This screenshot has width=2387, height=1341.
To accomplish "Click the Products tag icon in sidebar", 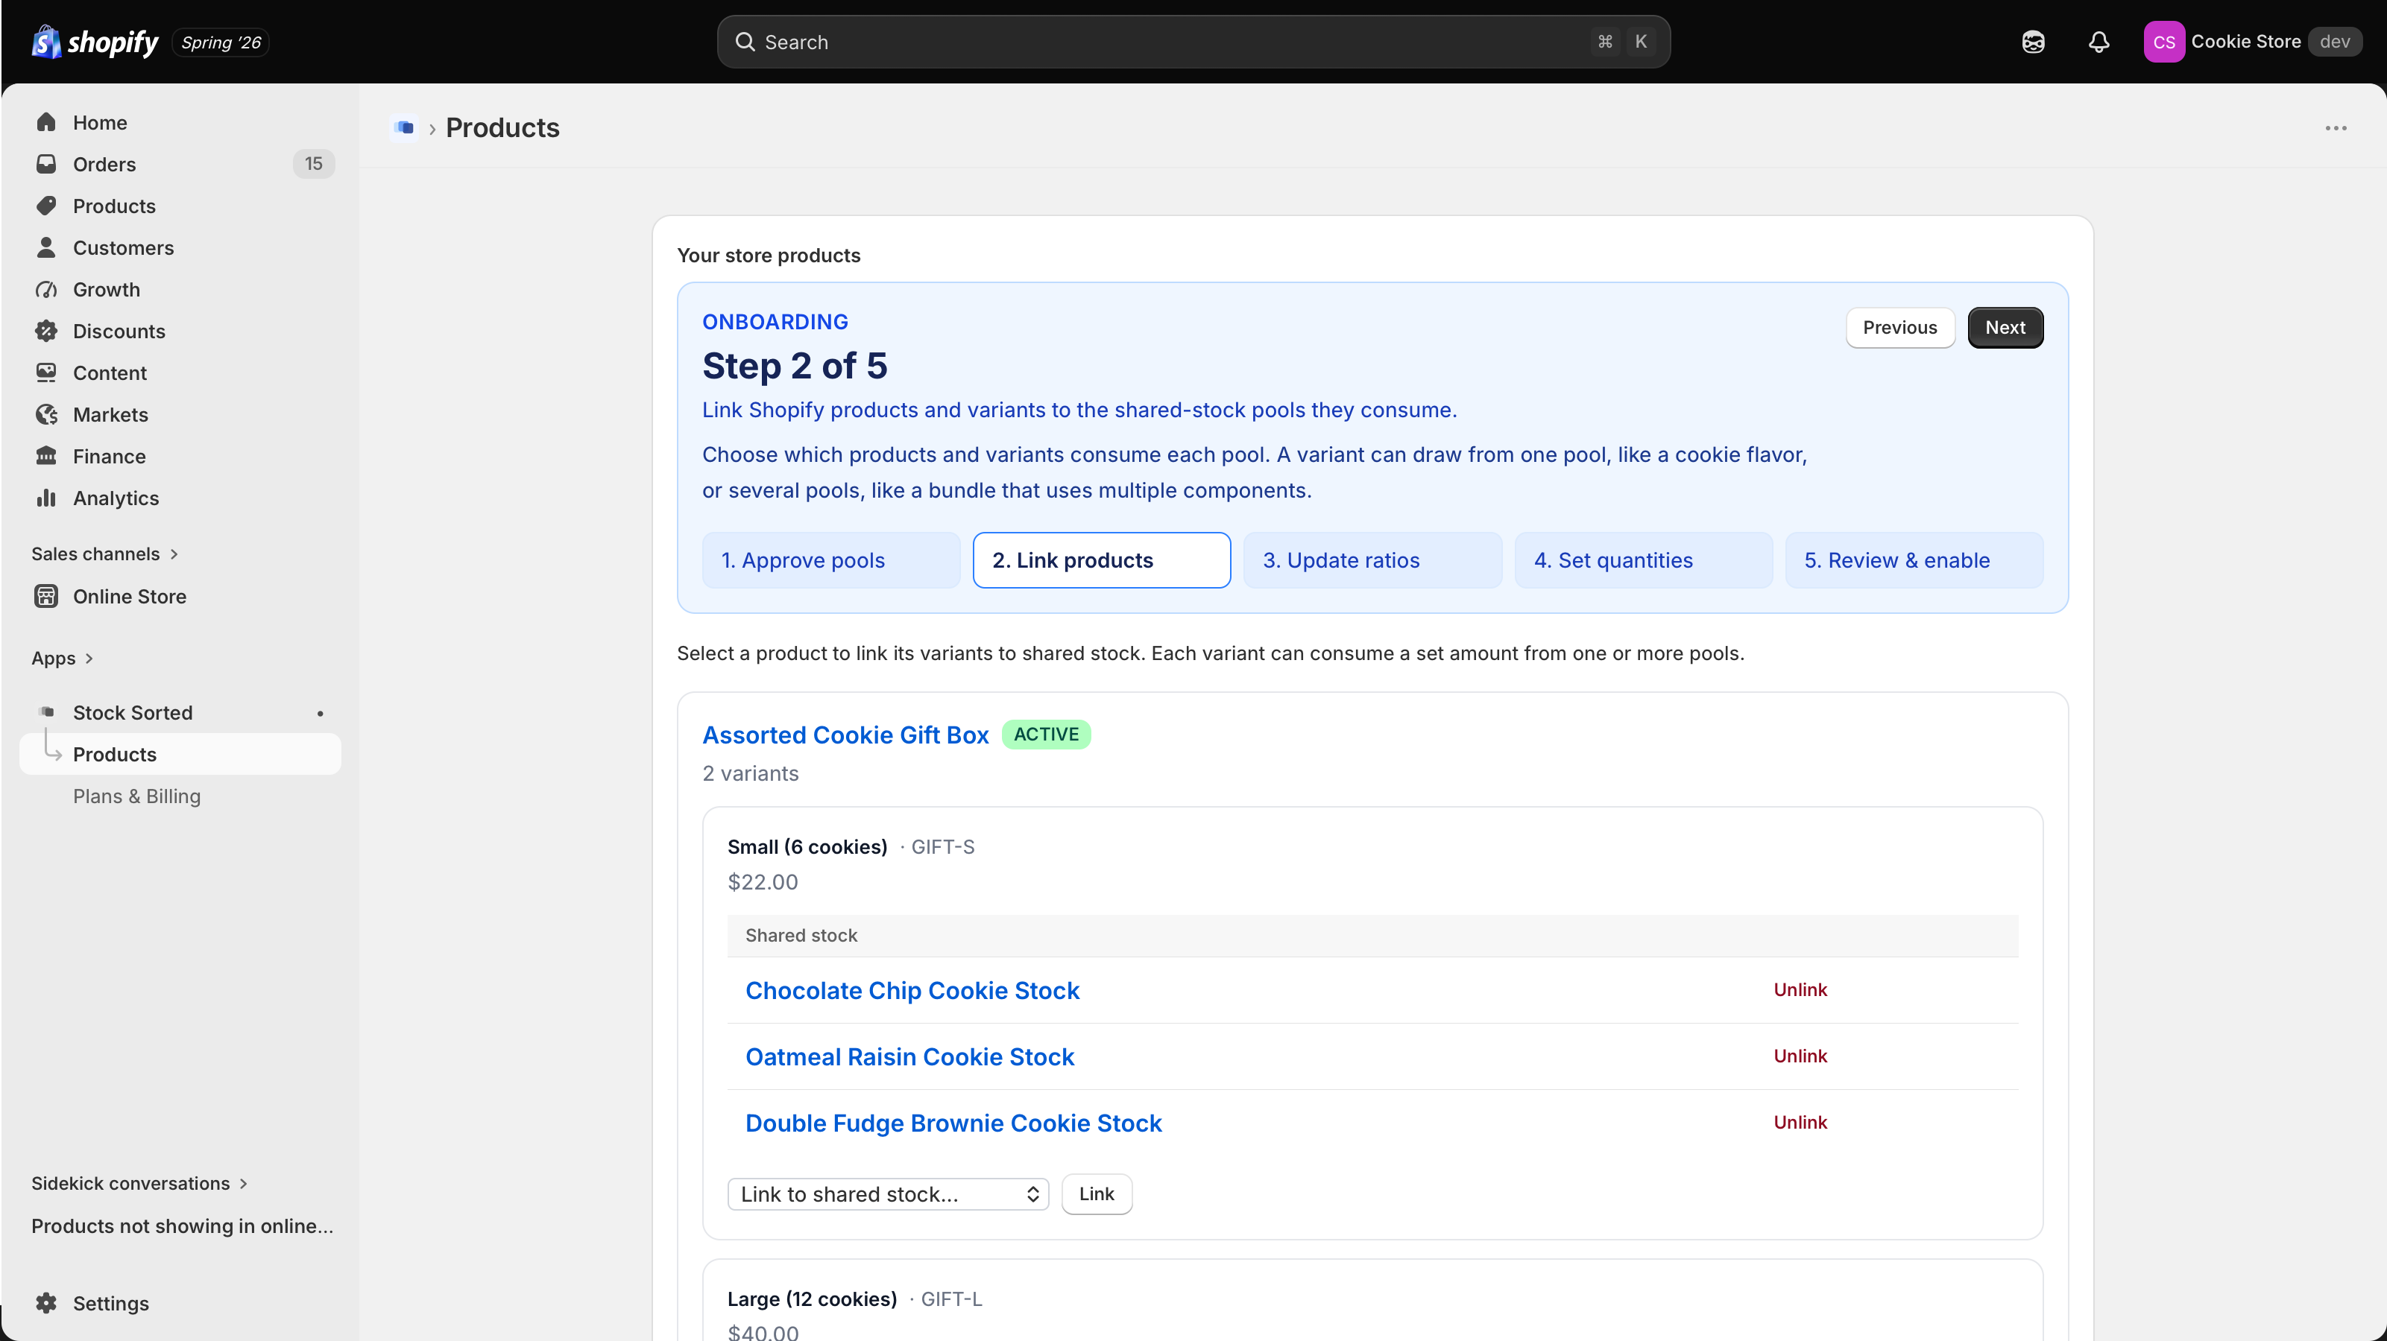I will (46, 206).
